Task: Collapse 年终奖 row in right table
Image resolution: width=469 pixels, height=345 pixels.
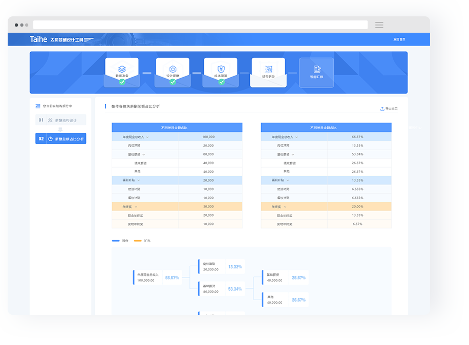Action: coord(285,206)
